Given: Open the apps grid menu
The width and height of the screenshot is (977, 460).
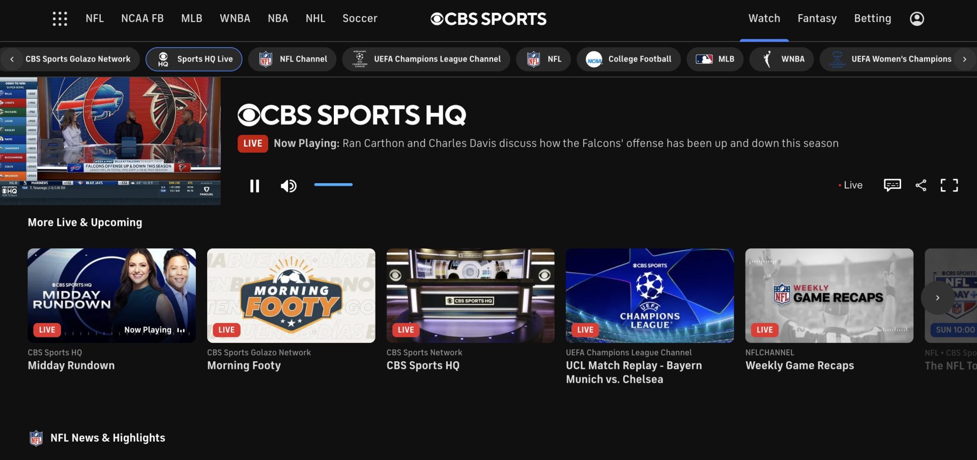Looking at the screenshot, I should pyautogui.click(x=60, y=18).
